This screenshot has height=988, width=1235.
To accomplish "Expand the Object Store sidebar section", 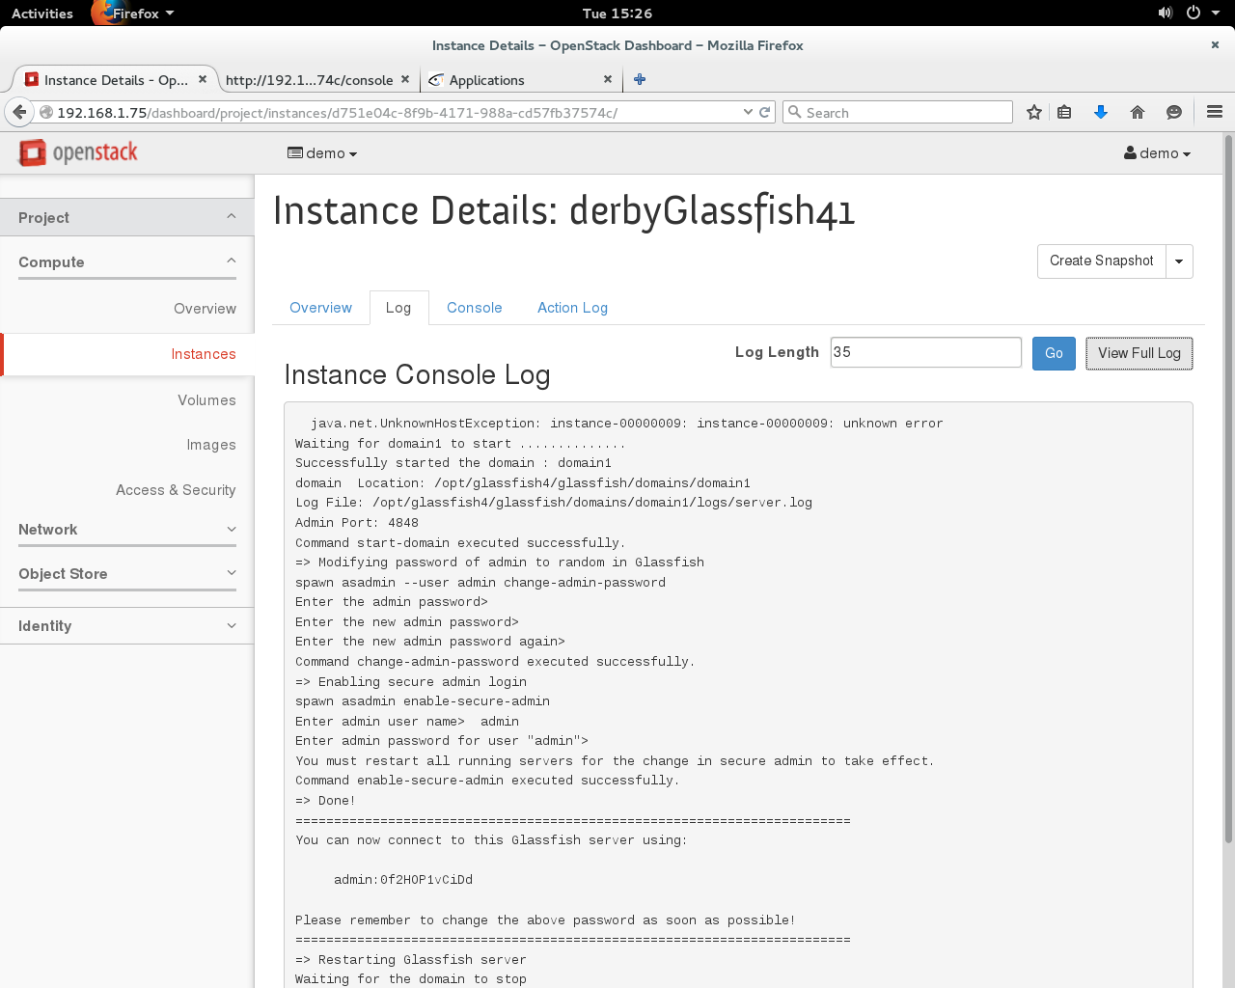I will (126, 573).
